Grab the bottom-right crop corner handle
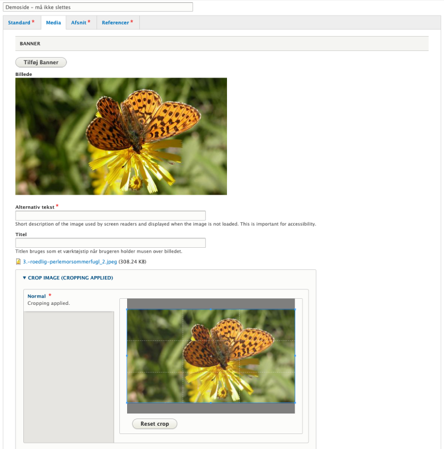This screenshot has width=444, height=449. (x=295, y=402)
